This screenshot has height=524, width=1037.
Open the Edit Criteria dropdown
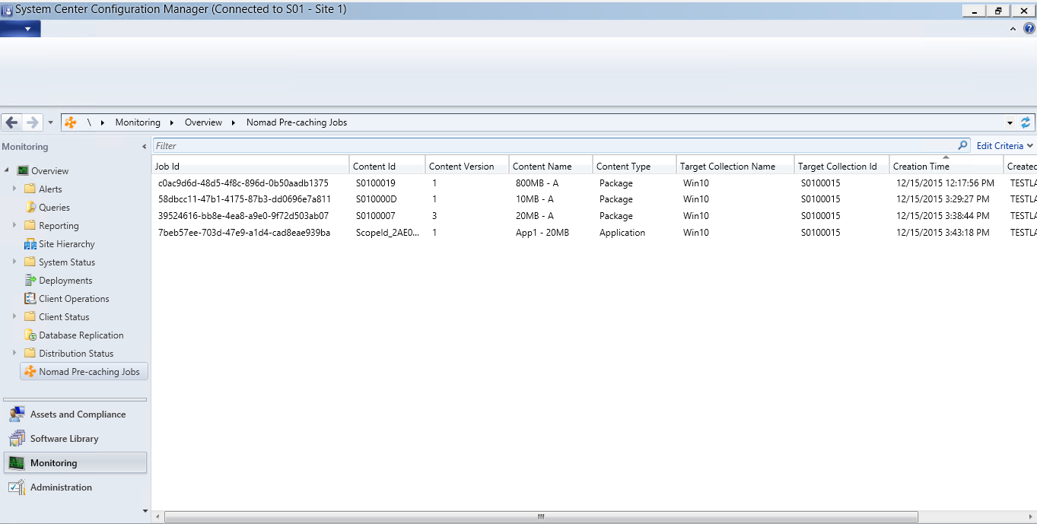tap(1004, 145)
